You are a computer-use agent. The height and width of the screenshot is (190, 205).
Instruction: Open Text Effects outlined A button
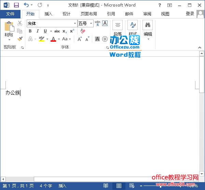click(30, 39)
